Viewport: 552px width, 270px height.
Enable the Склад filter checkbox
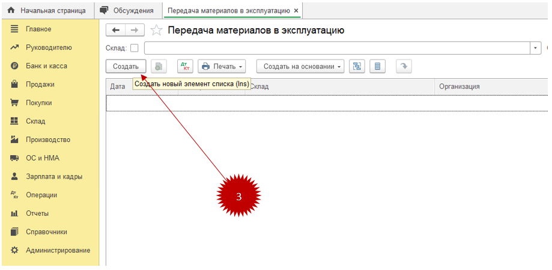pos(135,48)
